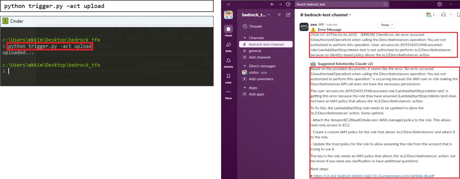Open More options in Slack sidebar

click(x=228, y=94)
